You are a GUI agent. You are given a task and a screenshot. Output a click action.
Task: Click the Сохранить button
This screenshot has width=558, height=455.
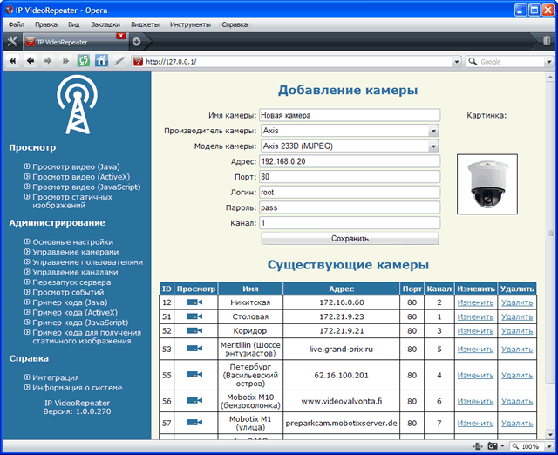[350, 238]
